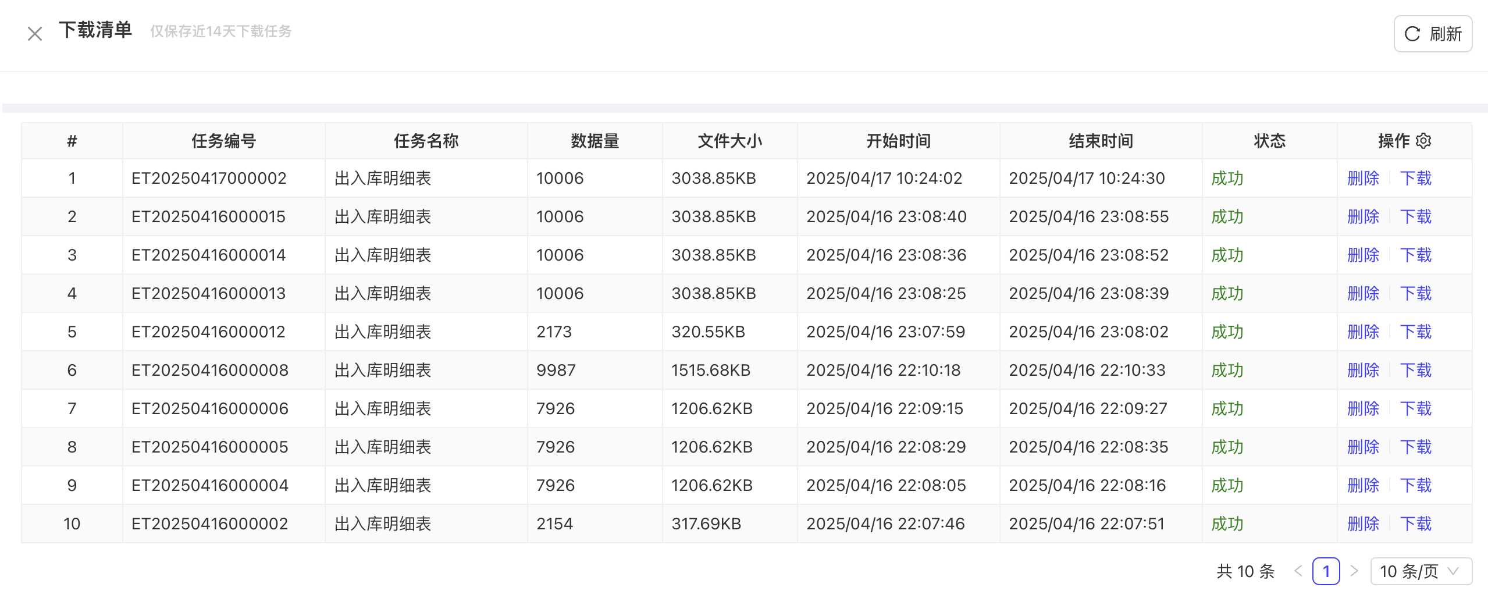Go to previous page arrow
Screen dimensions: 1488x591
(1298, 571)
